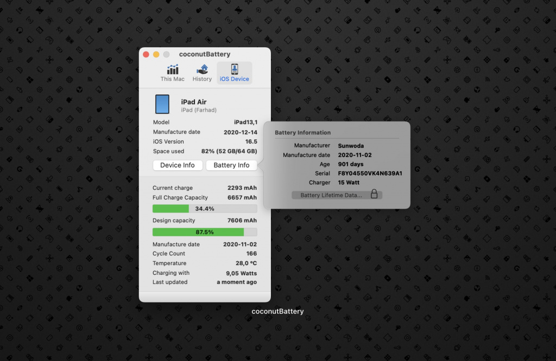Screen dimensions: 556x361
Task: Click charging value 9,05 Watts
Action: click(x=242, y=273)
